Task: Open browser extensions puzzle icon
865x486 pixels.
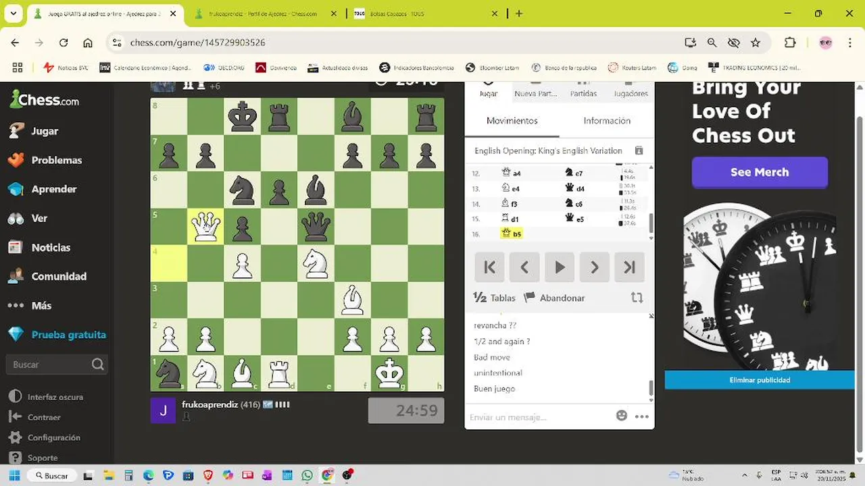Action: 790,43
